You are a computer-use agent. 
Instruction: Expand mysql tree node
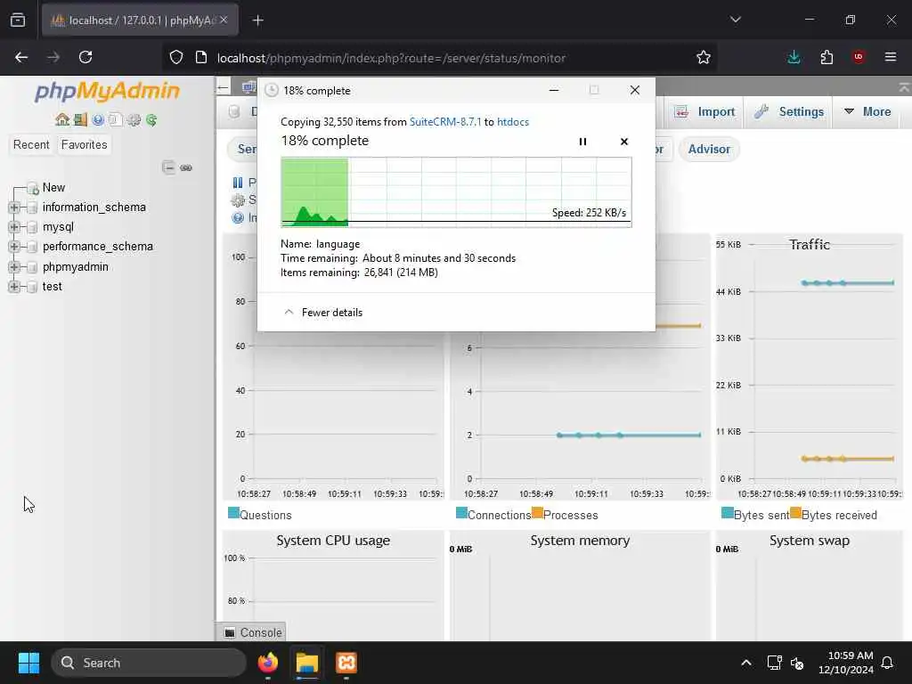click(14, 227)
